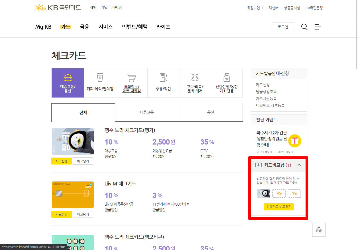Open the KB국민은행 link

pos(314,8)
